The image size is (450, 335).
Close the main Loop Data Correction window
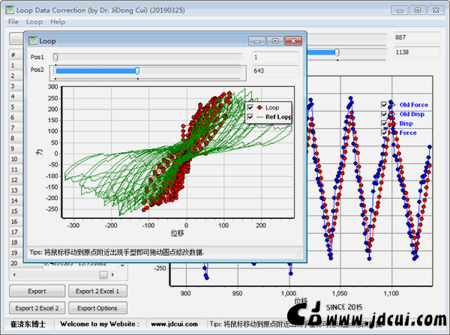436,10
